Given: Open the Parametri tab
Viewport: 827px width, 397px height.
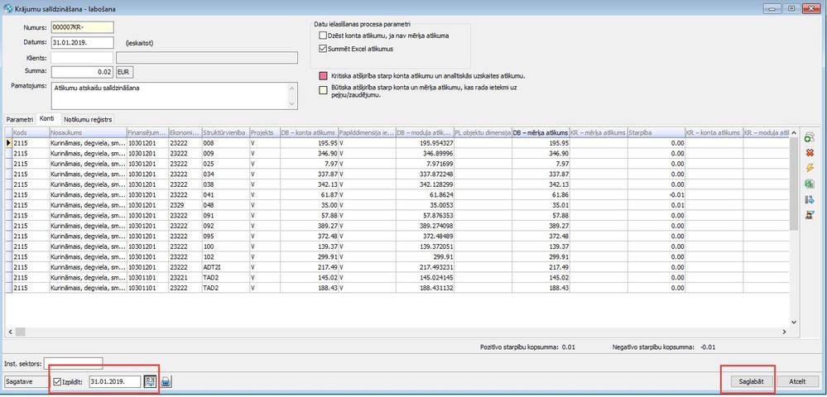Looking at the screenshot, I should coord(20,120).
